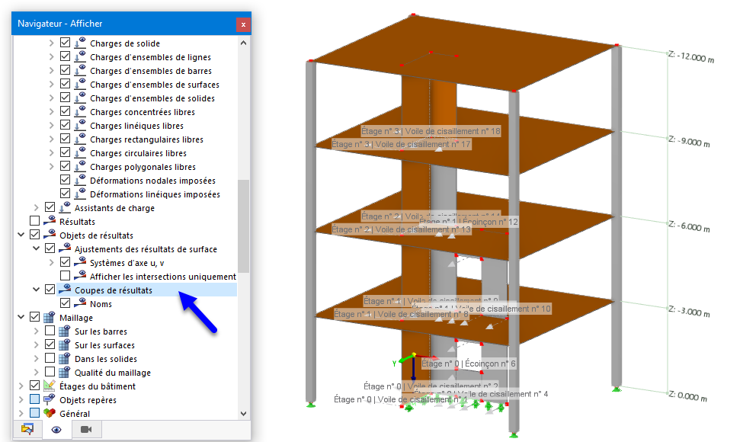Click label Étage n° 0 | Écoinçon n° 6
This screenshot has height=442, width=756.
click(469, 364)
